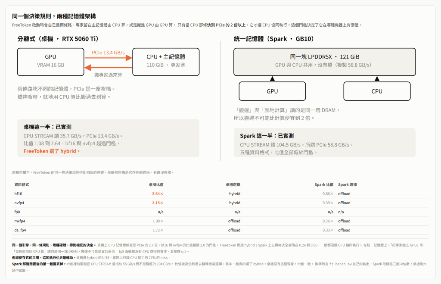
Task: Click the GPU VRAM 16 GB box
Action: tap(51, 62)
